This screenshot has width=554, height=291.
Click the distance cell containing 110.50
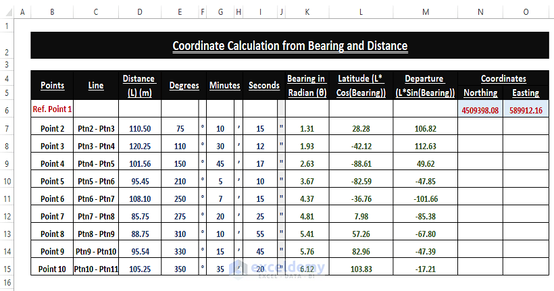[139, 128]
